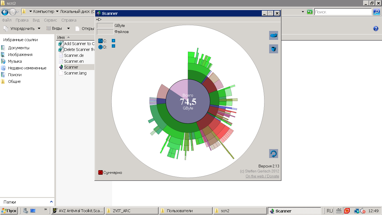Screen dimensions: 382x215
Task: Expand the Упорядочить dropdown
Action: 22,28
